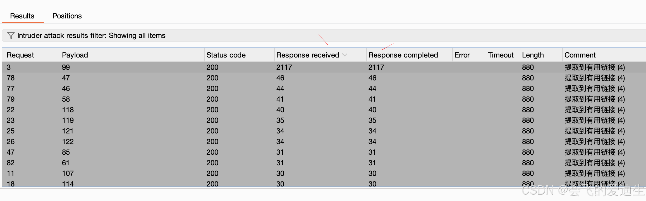Select request 79 row
The height and width of the screenshot is (201, 646).
[x=324, y=99]
